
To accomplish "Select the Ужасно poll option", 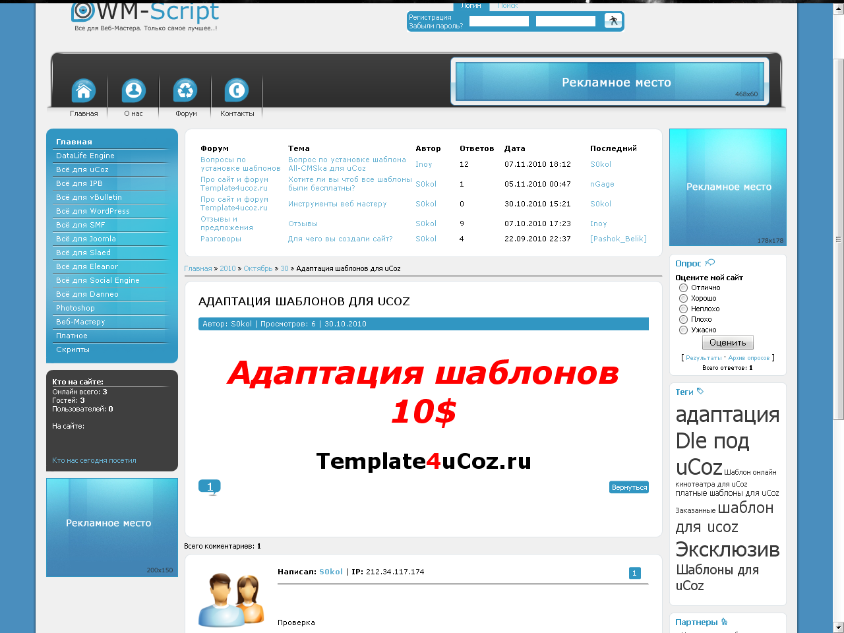I will 683,330.
